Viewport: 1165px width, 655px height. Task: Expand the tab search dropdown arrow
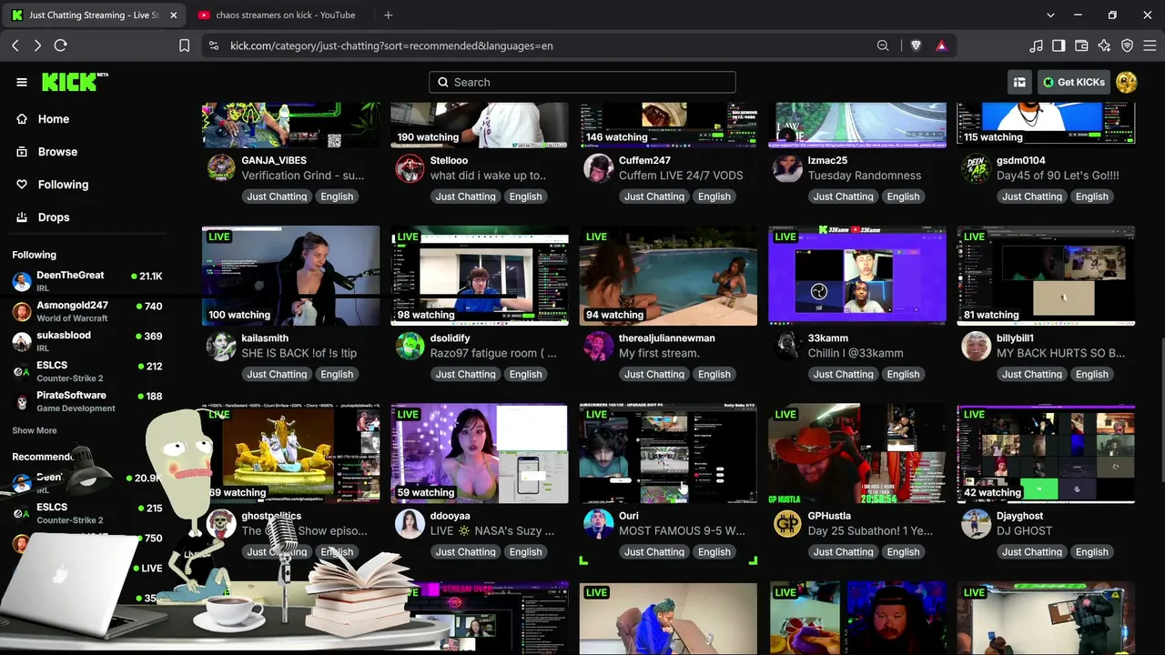pyautogui.click(x=1050, y=15)
